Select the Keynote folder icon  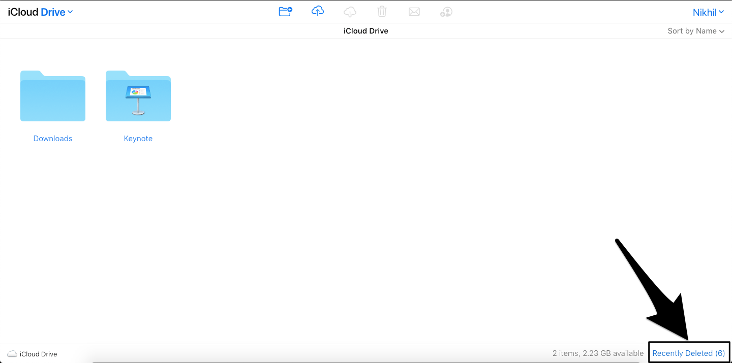138,96
